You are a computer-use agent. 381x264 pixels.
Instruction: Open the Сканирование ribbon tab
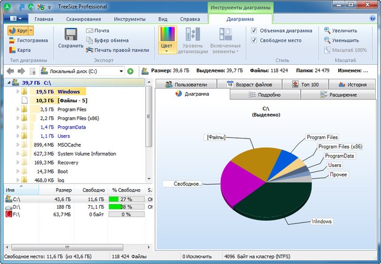[x=83, y=19]
